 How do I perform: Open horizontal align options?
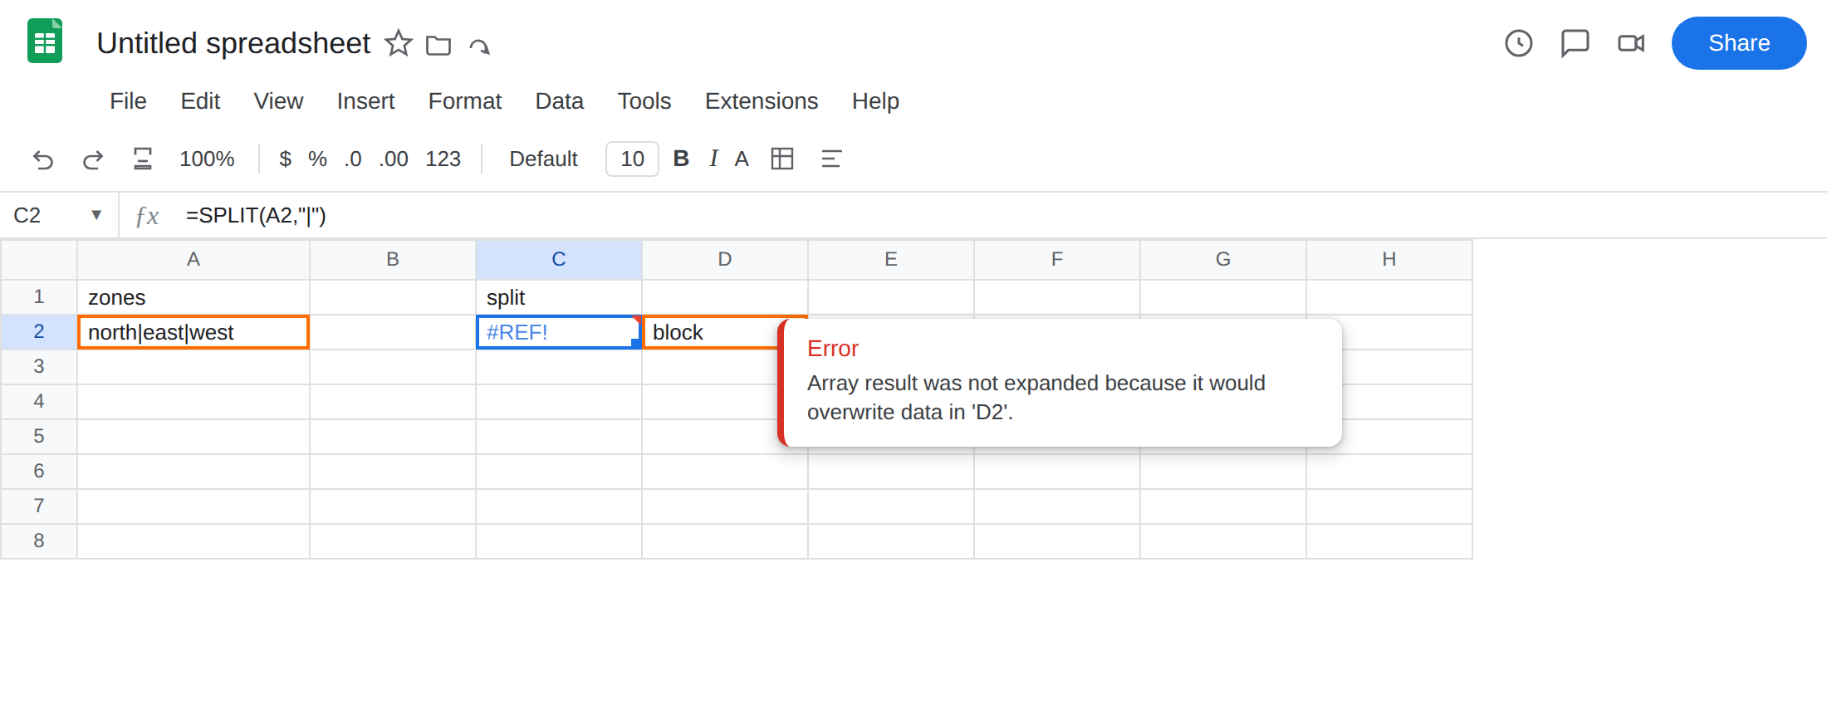[x=831, y=159]
